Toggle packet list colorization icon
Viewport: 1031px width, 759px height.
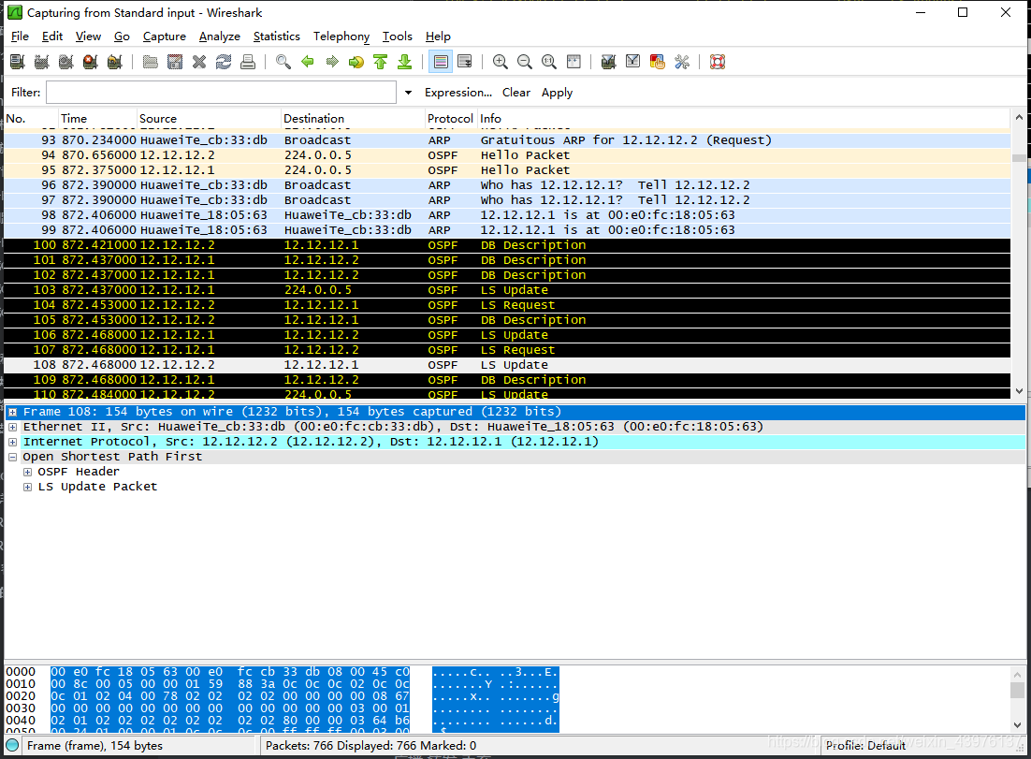click(x=441, y=62)
